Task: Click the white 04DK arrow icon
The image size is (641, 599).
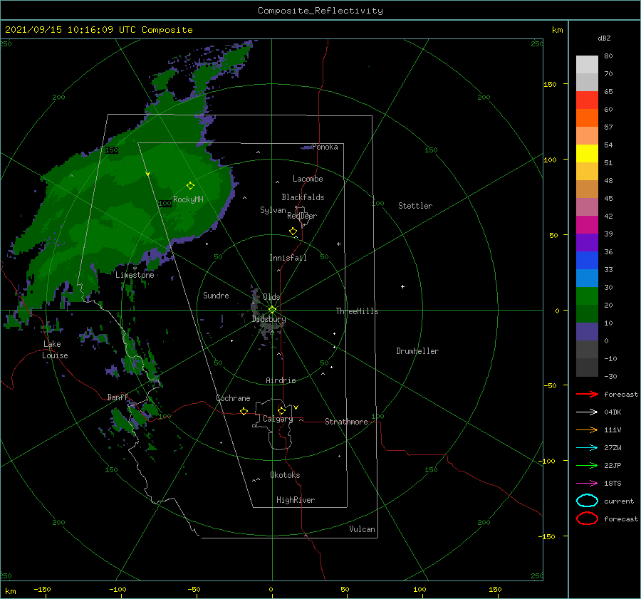Action: click(587, 412)
